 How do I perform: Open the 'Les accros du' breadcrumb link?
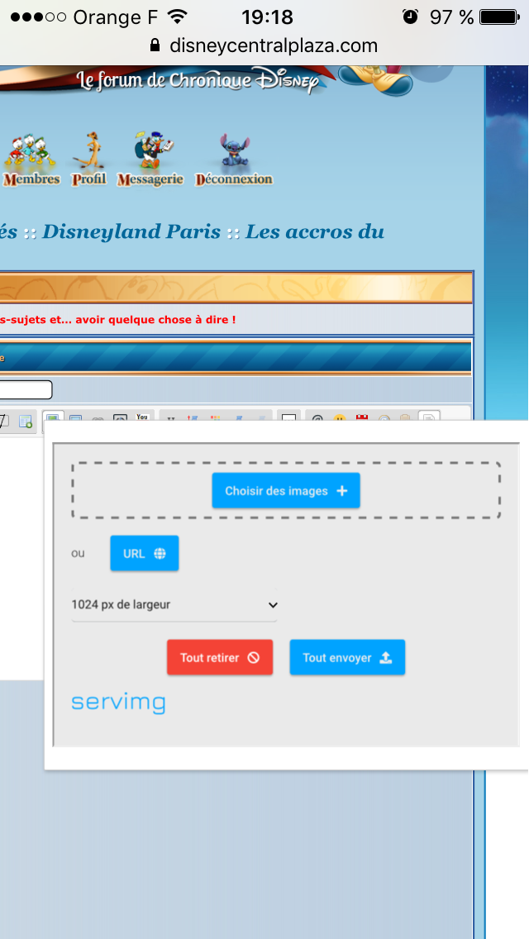pyautogui.click(x=315, y=231)
